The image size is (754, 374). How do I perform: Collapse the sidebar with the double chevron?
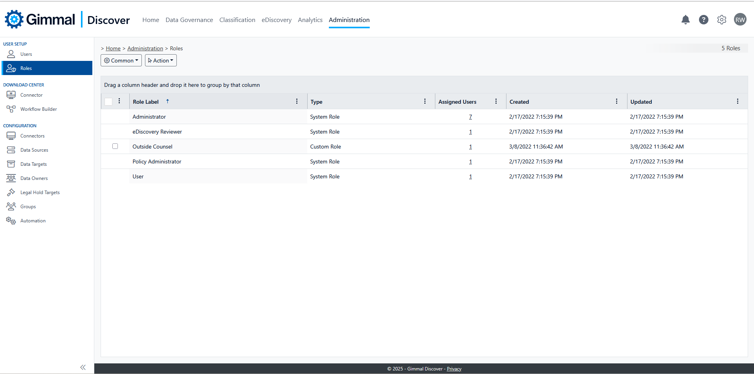[x=83, y=367]
